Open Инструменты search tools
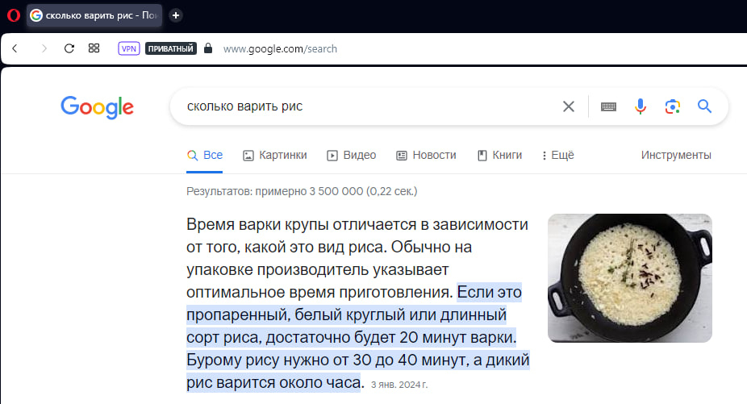Viewport: 747px width, 404px height. [x=676, y=155]
